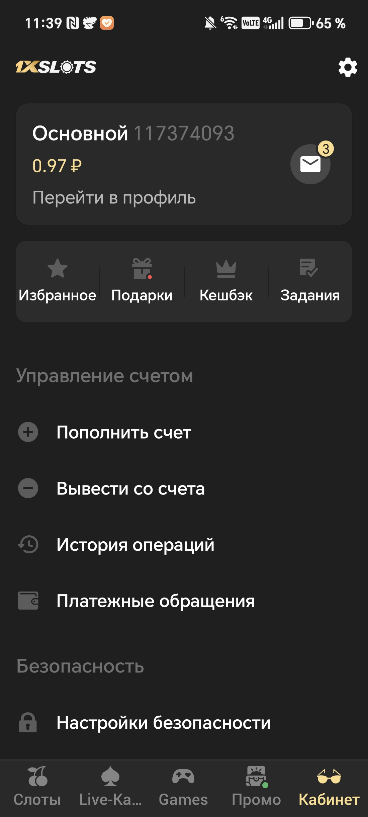Tap the history clock icon
The height and width of the screenshot is (817, 368).
(x=28, y=544)
